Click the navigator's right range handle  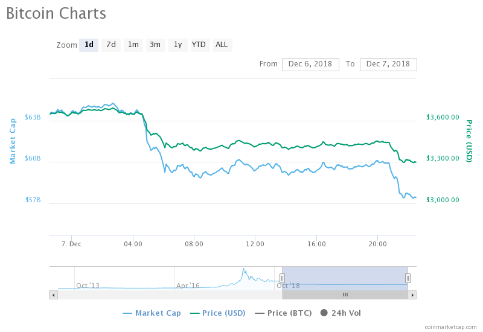[408, 278]
